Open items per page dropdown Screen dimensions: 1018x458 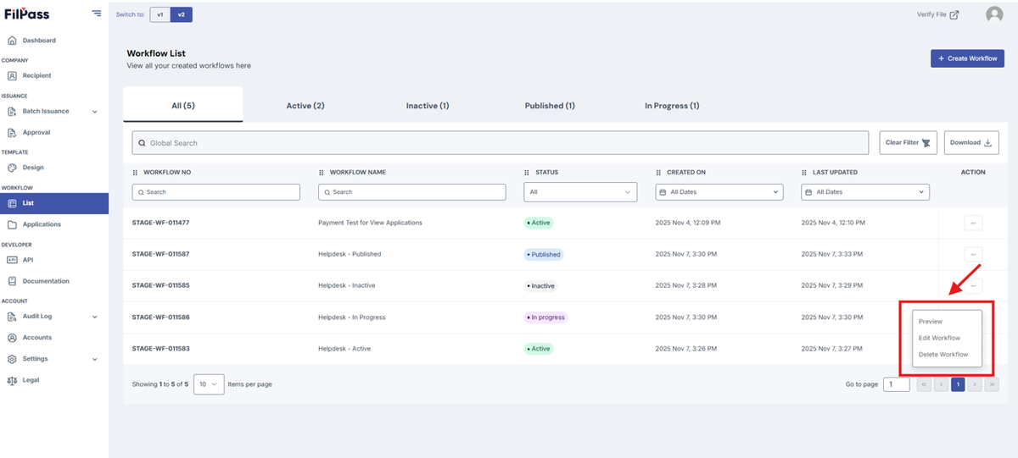(x=209, y=384)
